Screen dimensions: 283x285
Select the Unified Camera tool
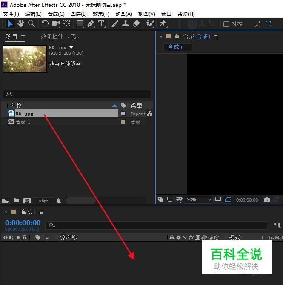pos(56,23)
